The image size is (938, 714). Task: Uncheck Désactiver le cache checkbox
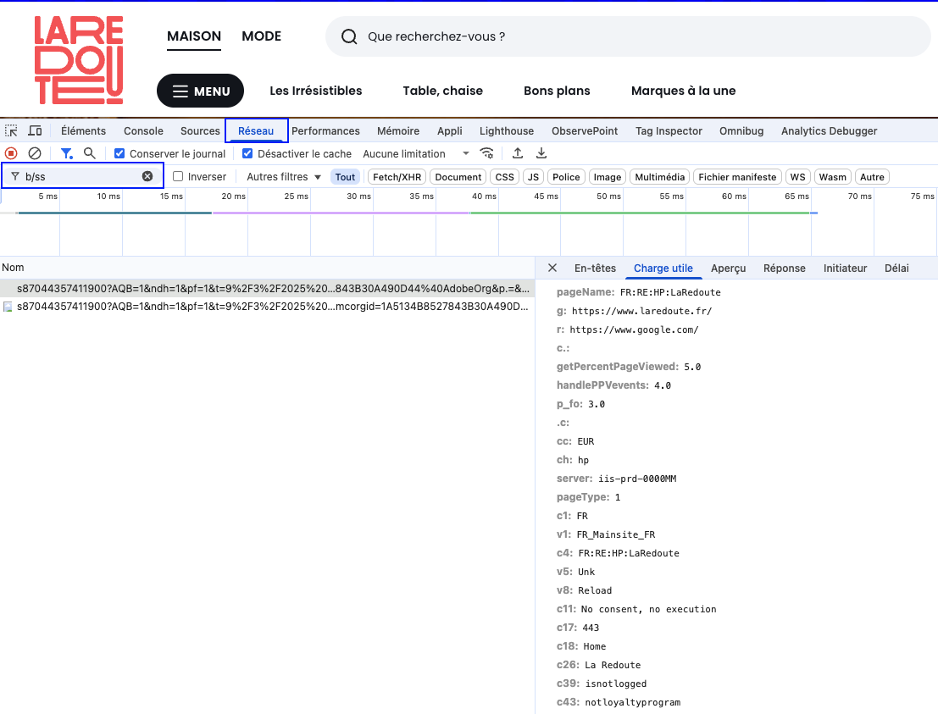247,154
